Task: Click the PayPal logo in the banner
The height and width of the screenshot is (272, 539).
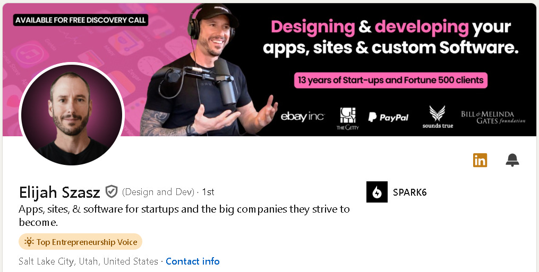Action: click(388, 118)
